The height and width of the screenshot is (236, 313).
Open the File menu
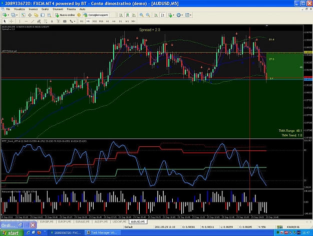(8, 9)
